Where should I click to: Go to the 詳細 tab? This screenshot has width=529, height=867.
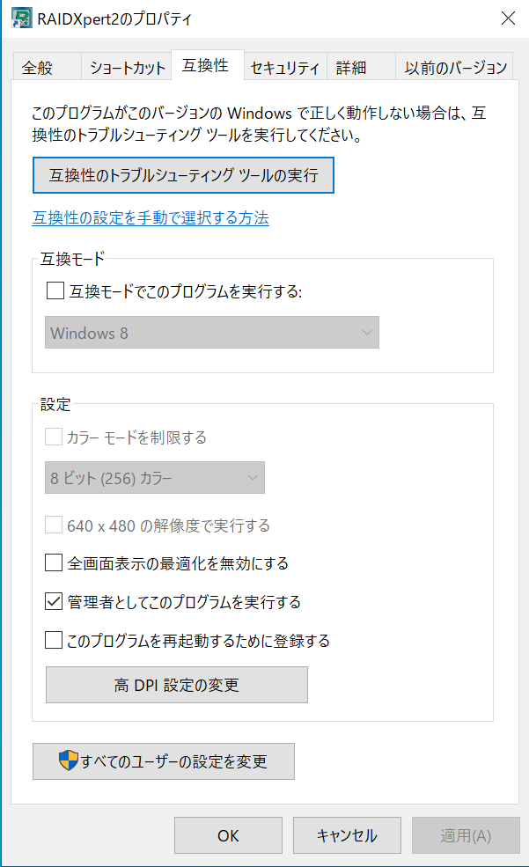point(350,68)
